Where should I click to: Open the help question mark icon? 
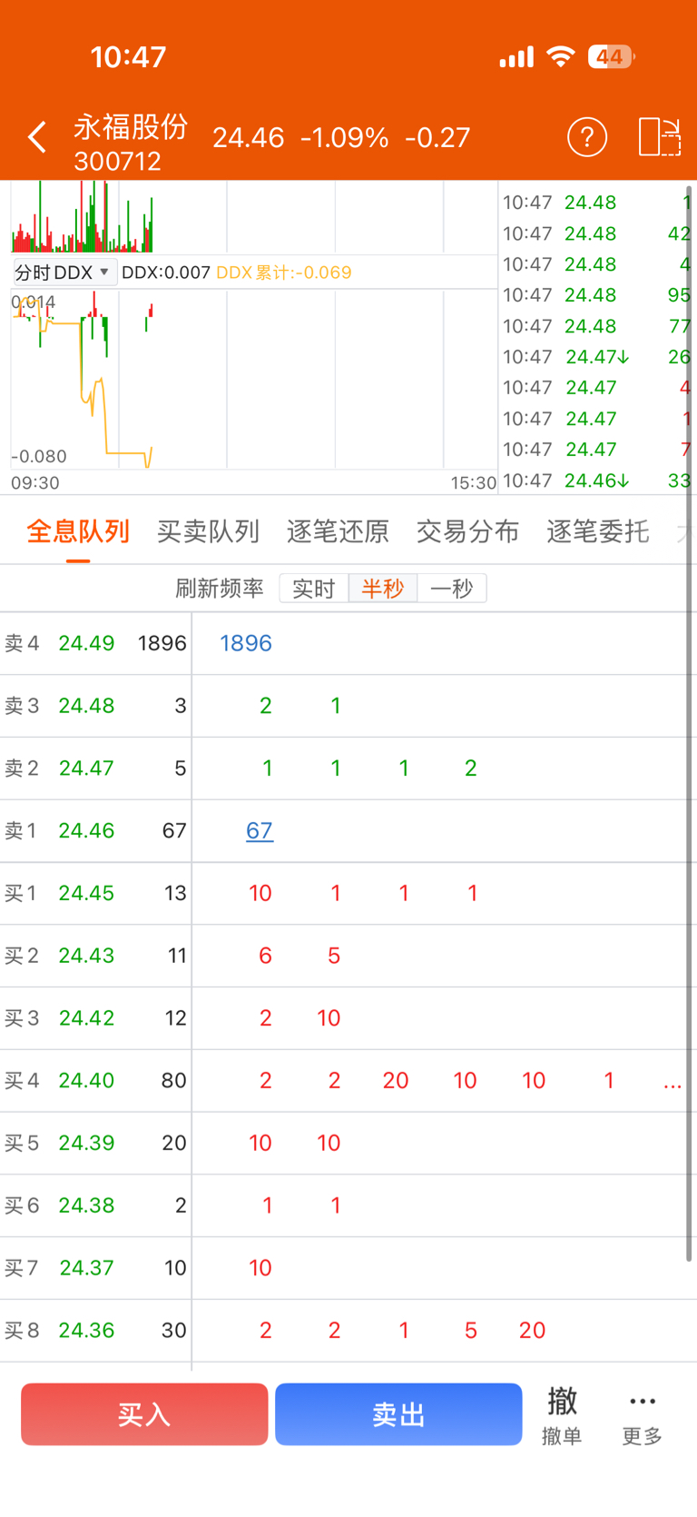click(x=587, y=137)
